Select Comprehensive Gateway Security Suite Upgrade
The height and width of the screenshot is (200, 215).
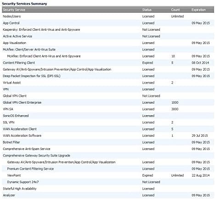tap(36, 156)
